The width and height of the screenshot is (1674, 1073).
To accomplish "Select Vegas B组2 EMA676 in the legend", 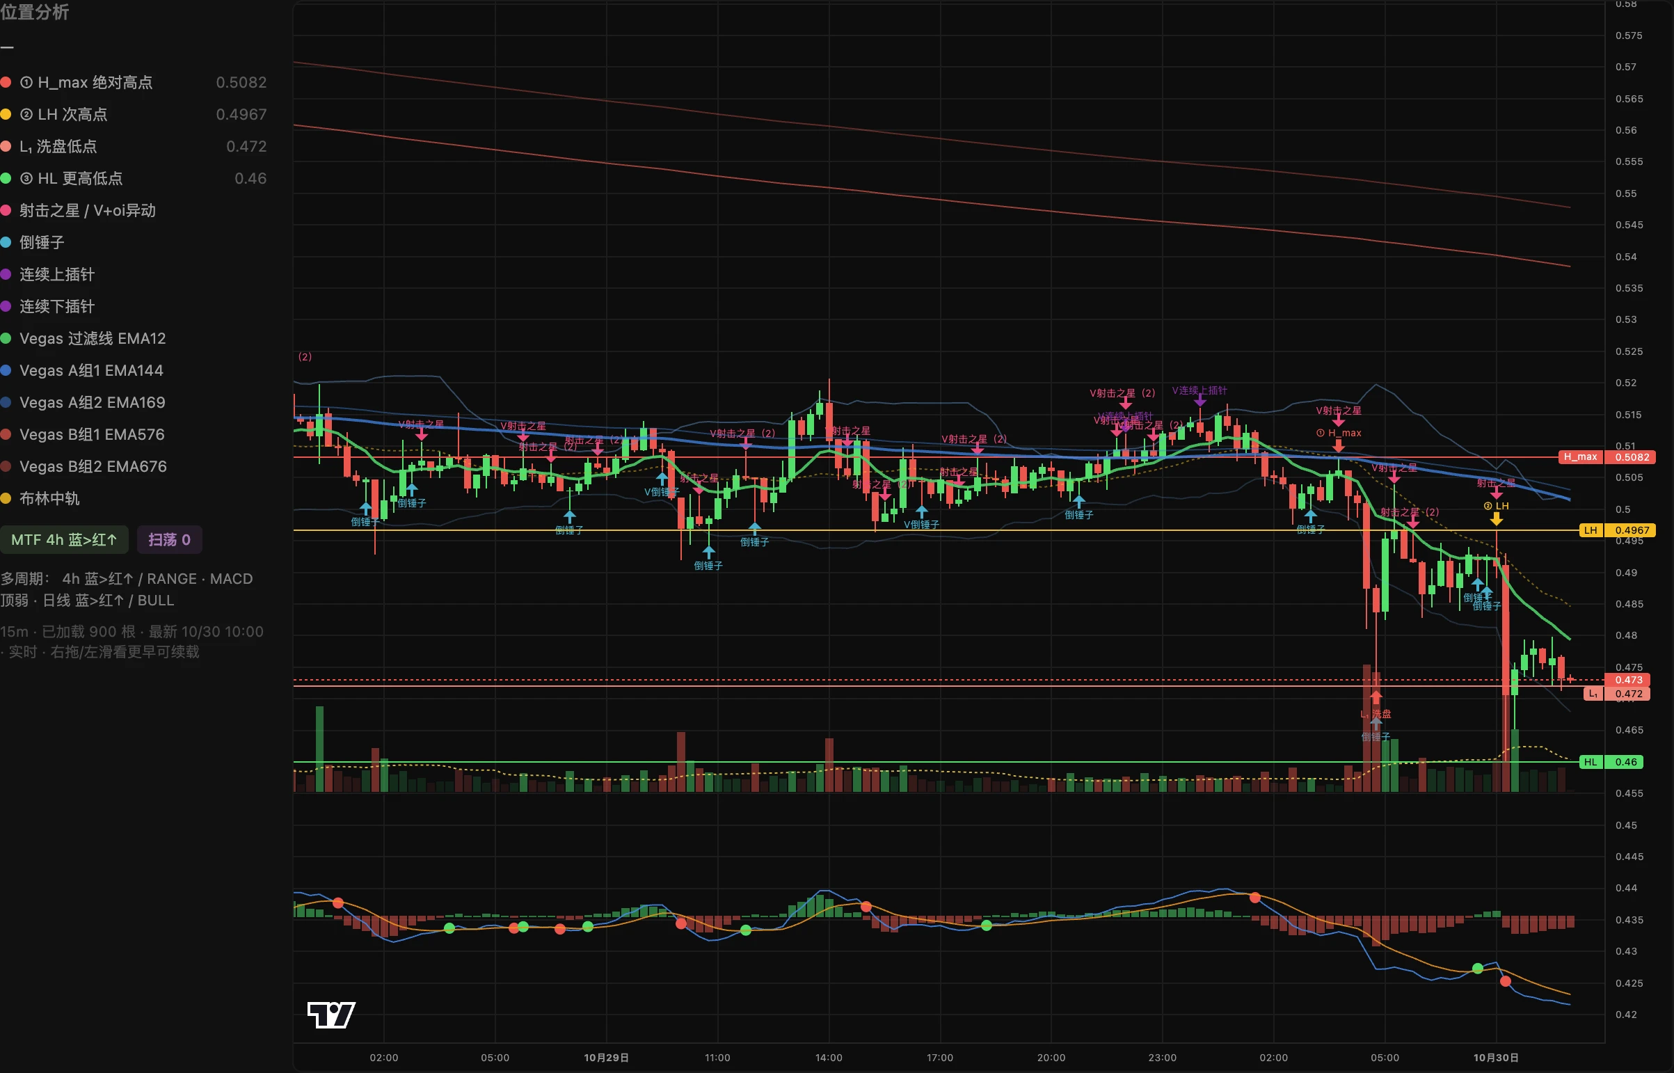I will [133, 467].
